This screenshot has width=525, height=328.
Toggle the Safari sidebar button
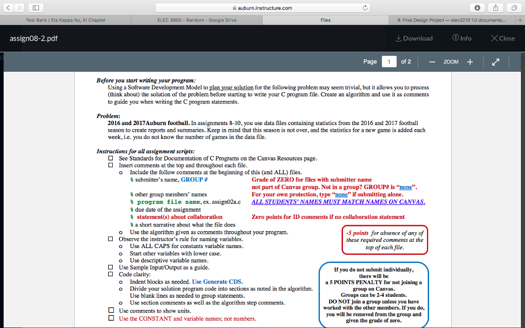point(36,8)
